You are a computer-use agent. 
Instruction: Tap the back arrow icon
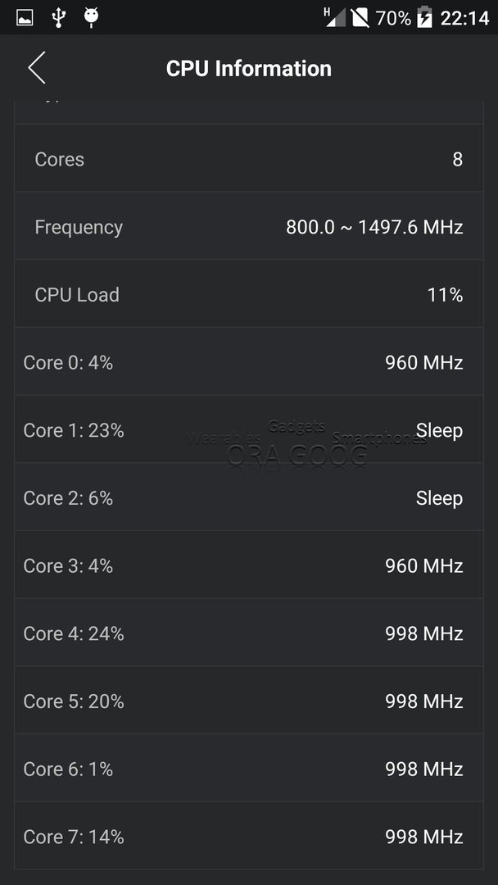(x=37, y=68)
